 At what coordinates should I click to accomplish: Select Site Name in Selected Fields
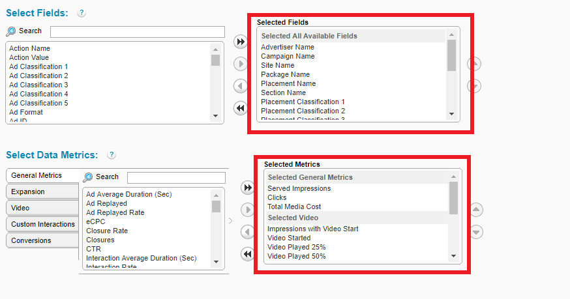[x=277, y=65]
